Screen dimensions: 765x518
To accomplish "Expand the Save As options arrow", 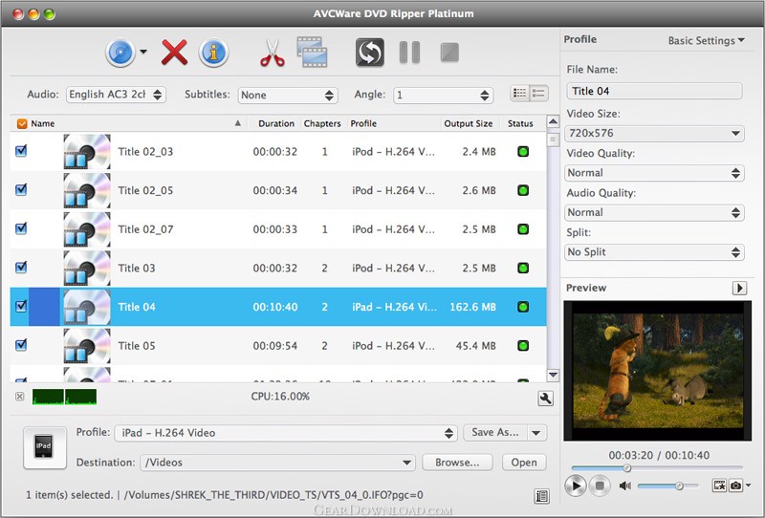I will (536, 433).
